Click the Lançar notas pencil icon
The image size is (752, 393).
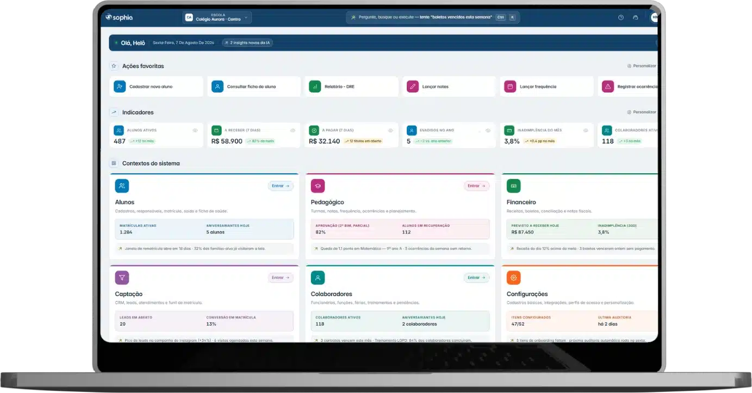[413, 87]
